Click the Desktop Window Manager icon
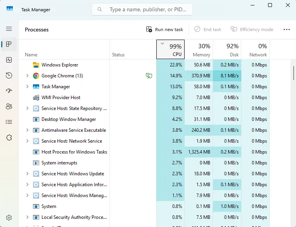This screenshot has height=227, width=296. (x=36, y=119)
